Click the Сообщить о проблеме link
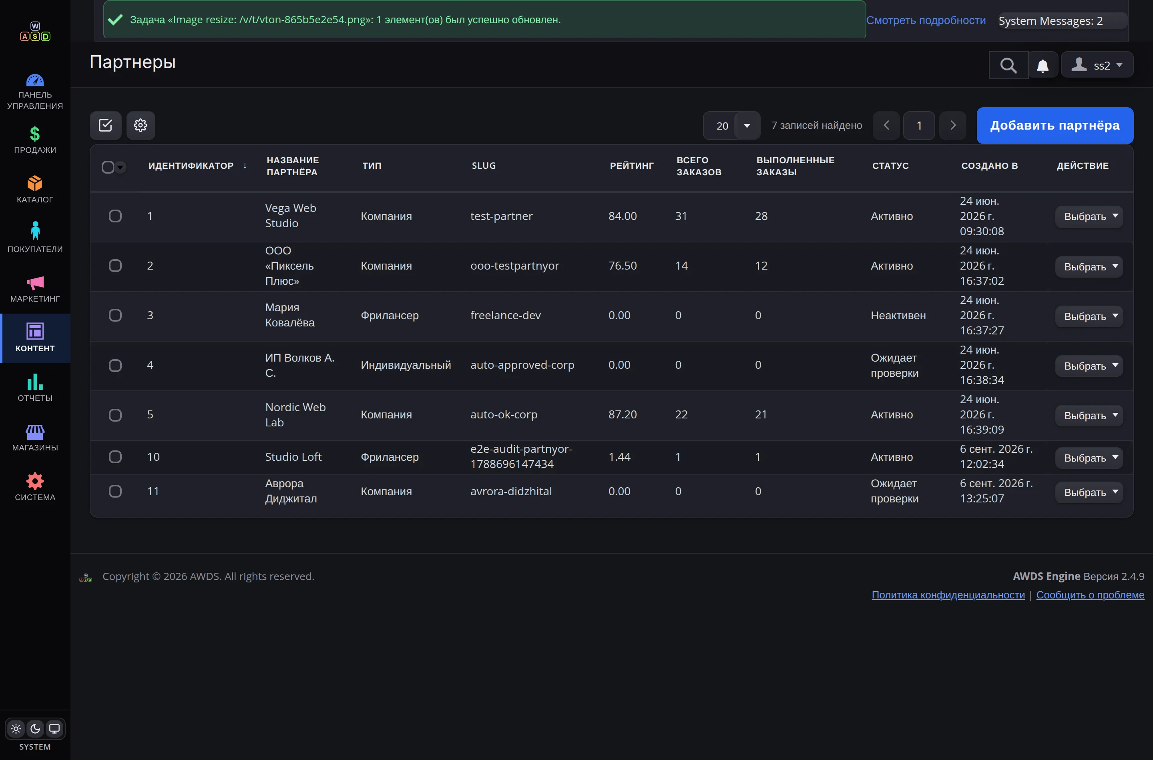1153x760 pixels. coord(1091,595)
